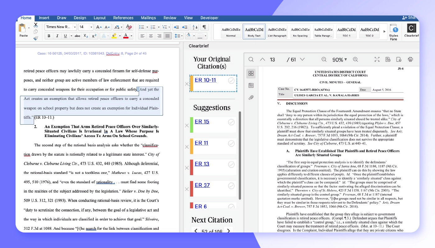The height and width of the screenshot is (248, 435).
Task: Open PDF search with the magnifying glass
Action: pos(250,59)
